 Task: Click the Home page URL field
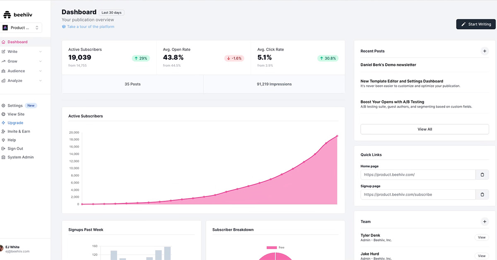click(x=417, y=175)
